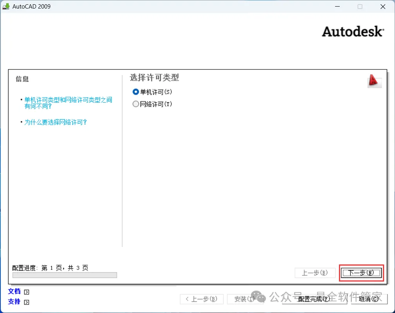The width and height of the screenshot is (395, 313).
Task: Minimize the AutoCAD 2009 installer window
Action: [337, 7]
